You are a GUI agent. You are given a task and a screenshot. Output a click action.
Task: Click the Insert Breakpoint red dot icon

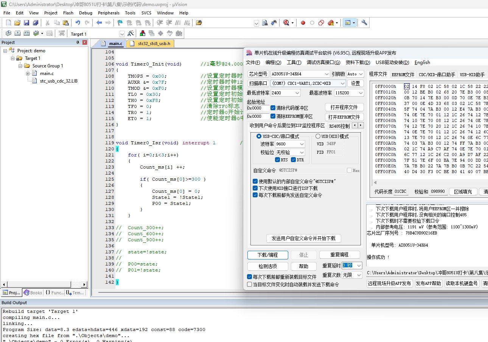pos(303,23)
